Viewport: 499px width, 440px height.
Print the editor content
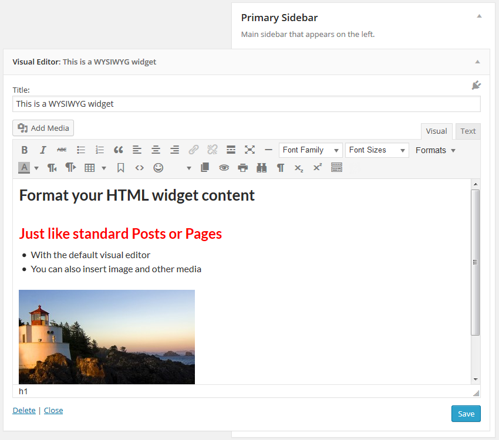[242, 167]
